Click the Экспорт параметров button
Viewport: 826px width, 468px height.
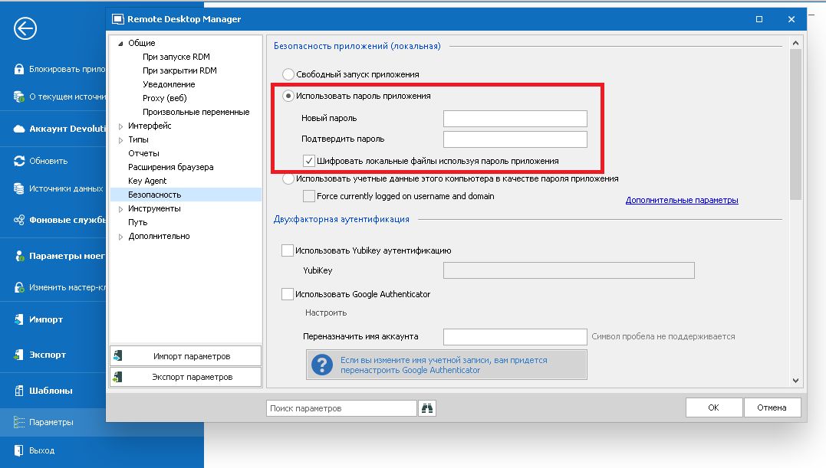coord(186,377)
